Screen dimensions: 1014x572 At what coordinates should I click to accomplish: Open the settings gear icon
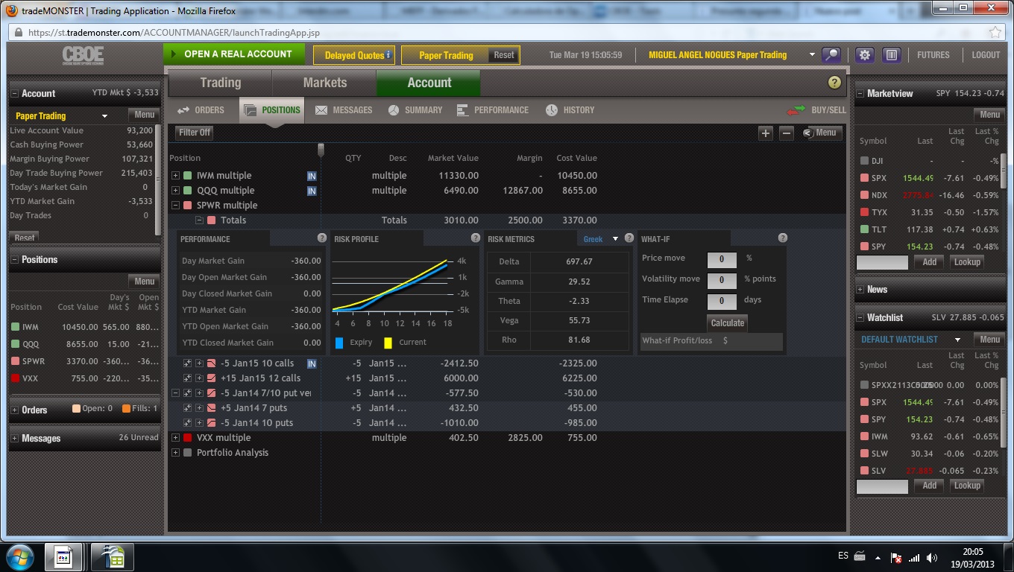[x=865, y=55]
